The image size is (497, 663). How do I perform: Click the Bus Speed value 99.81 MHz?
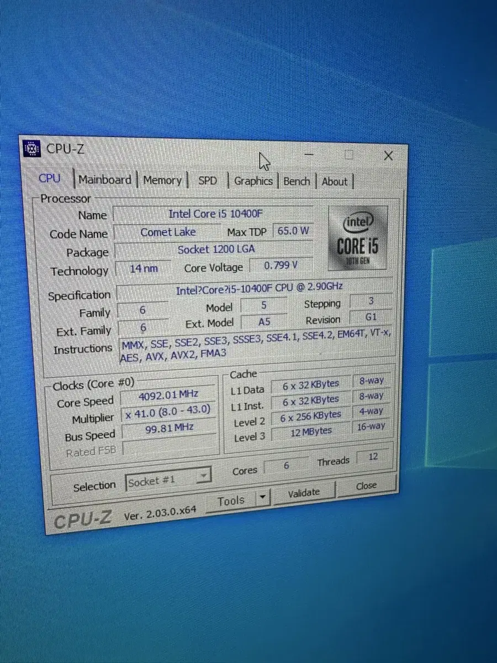pyautogui.click(x=168, y=428)
